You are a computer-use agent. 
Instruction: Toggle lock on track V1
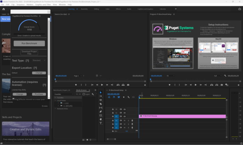coord(113,116)
